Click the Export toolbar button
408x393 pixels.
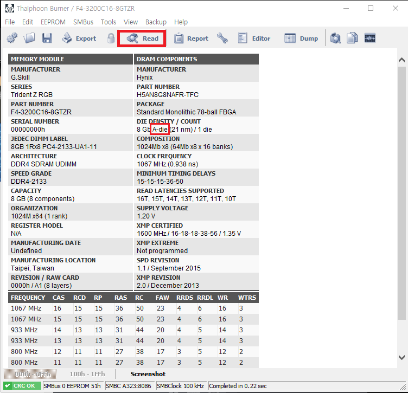[79, 38]
